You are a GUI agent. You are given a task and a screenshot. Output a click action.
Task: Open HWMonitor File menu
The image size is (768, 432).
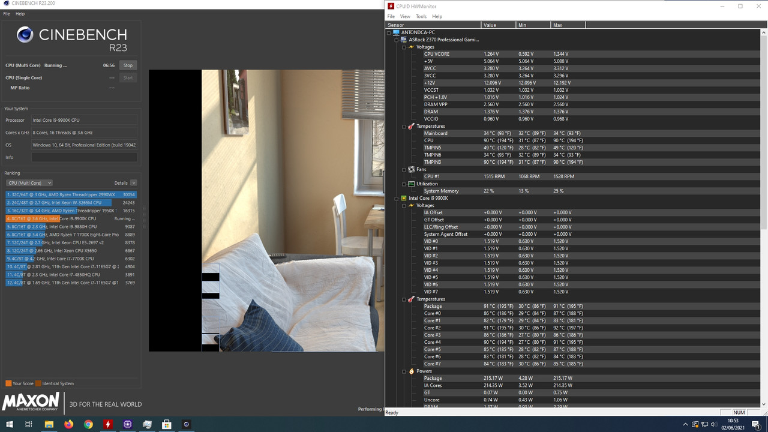[x=391, y=16]
